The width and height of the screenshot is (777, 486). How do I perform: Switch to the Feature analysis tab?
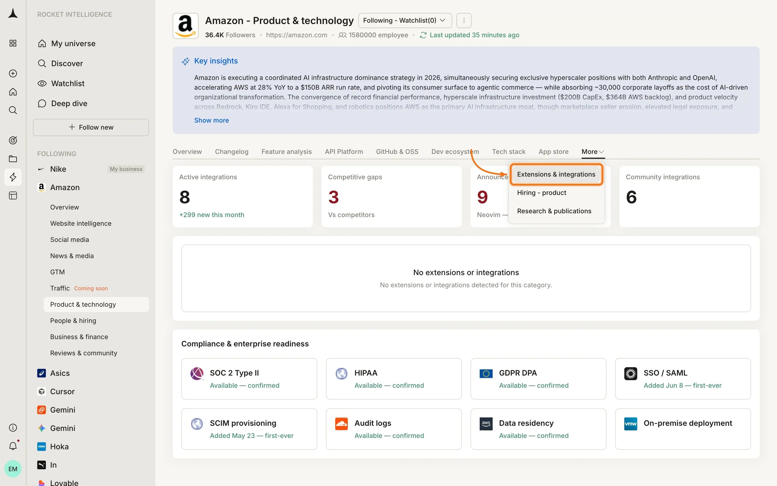287,152
